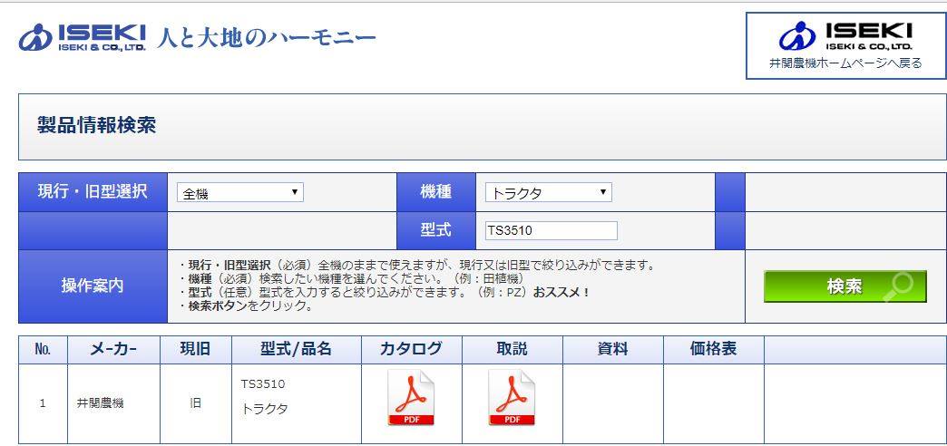
Task: Select the 型式/品名 column header
Action: 297,349
